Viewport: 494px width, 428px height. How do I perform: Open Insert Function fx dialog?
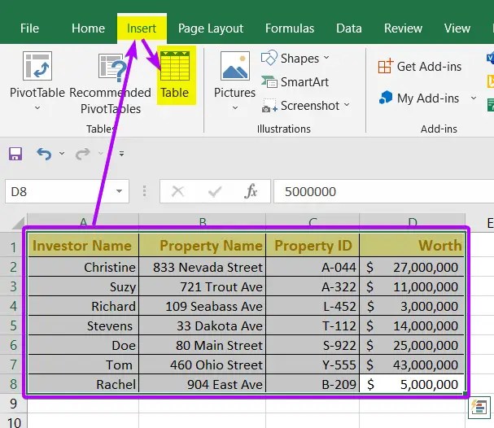point(251,191)
